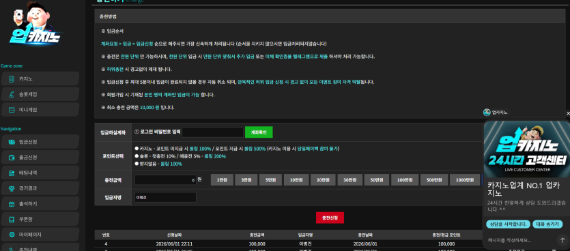Viewport: 570px width, 251px height.
Task: Click the 충전금액 table column header
Action: coord(257,235)
